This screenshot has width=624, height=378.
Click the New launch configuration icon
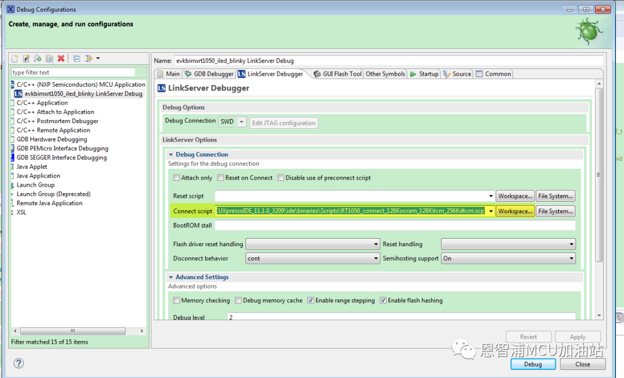tap(14, 58)
